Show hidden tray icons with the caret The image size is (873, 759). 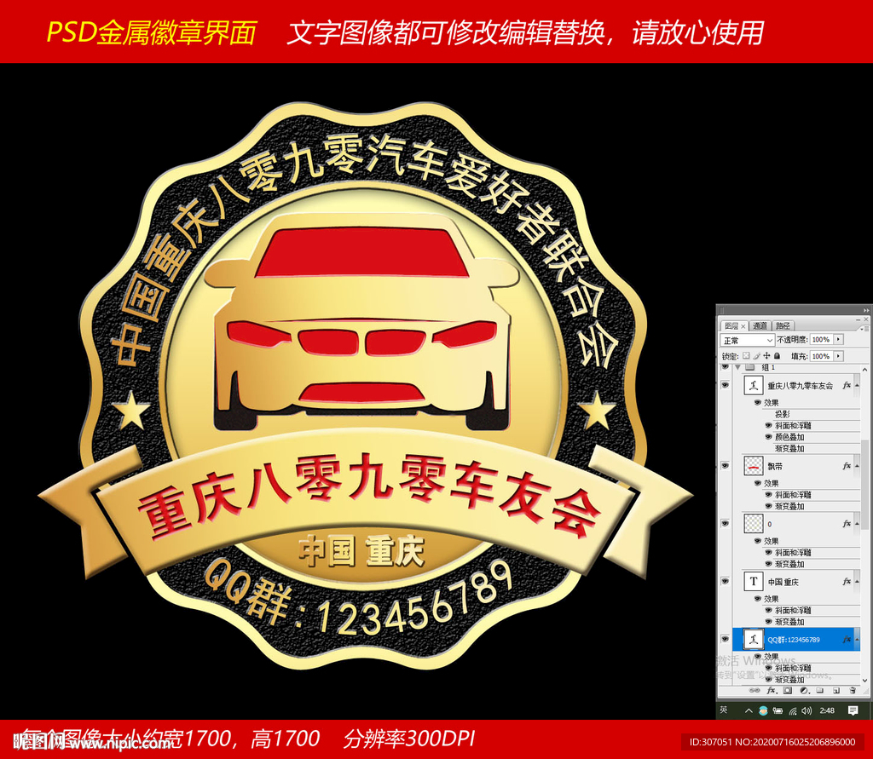749,710
